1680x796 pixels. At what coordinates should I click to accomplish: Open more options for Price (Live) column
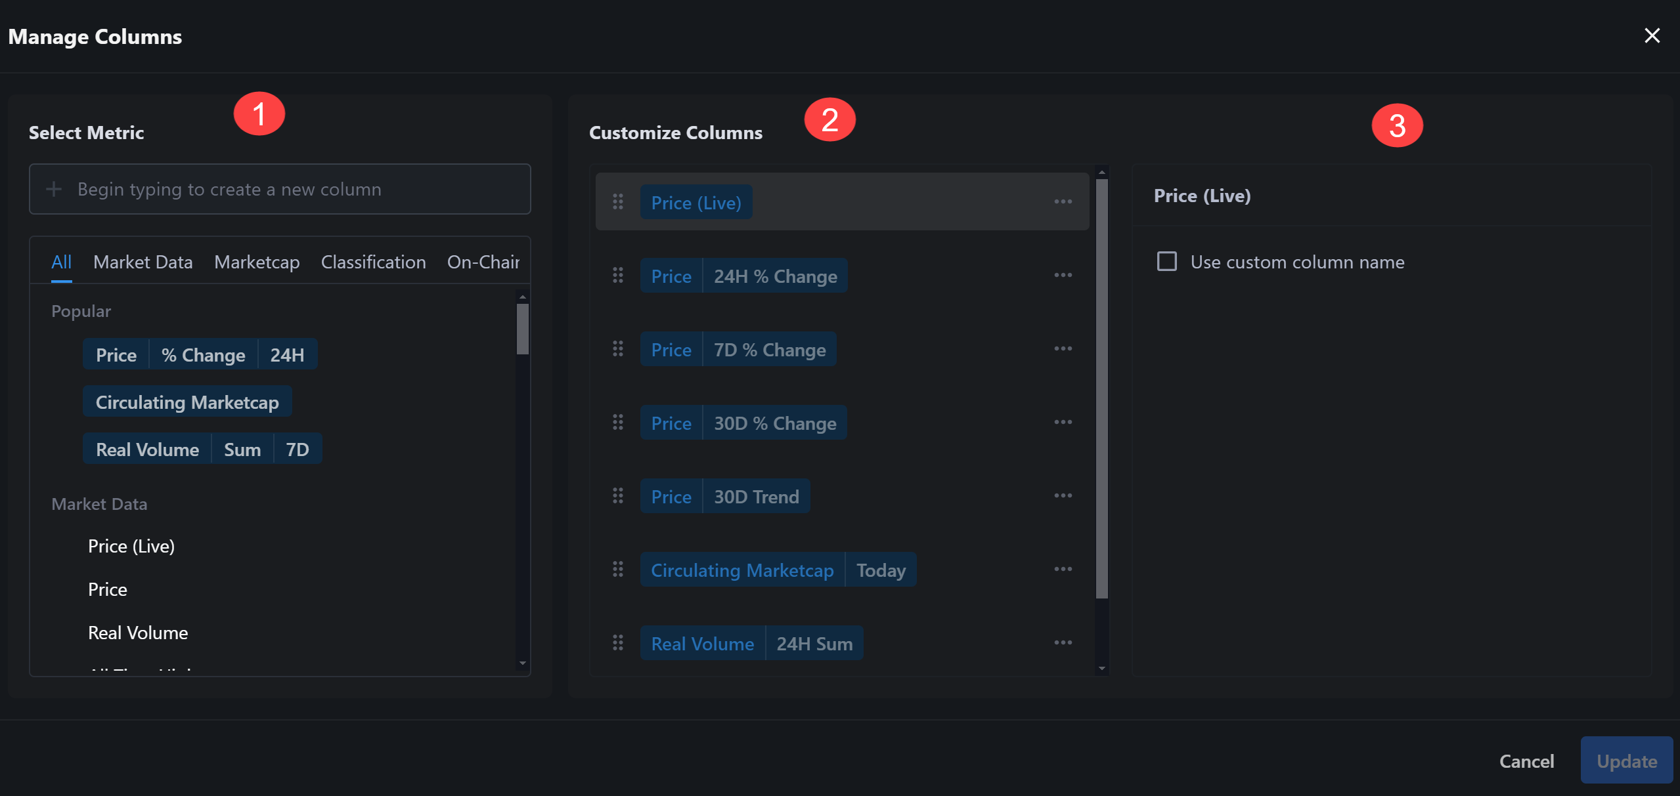click(1063, 202)
